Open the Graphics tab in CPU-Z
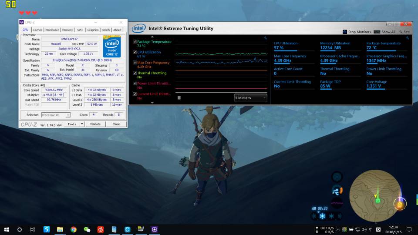The width and height of the screenshot is (418, 235). pos(93,30)
